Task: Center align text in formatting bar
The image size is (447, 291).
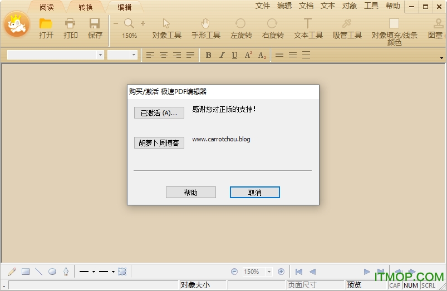Action: click(x=164, y=55)
